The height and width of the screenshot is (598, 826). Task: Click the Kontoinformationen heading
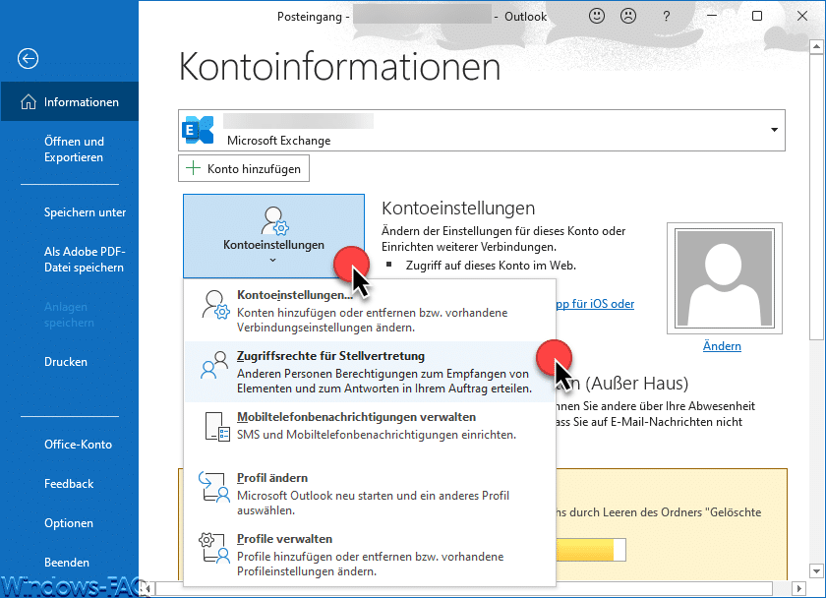tap(340, 67)
